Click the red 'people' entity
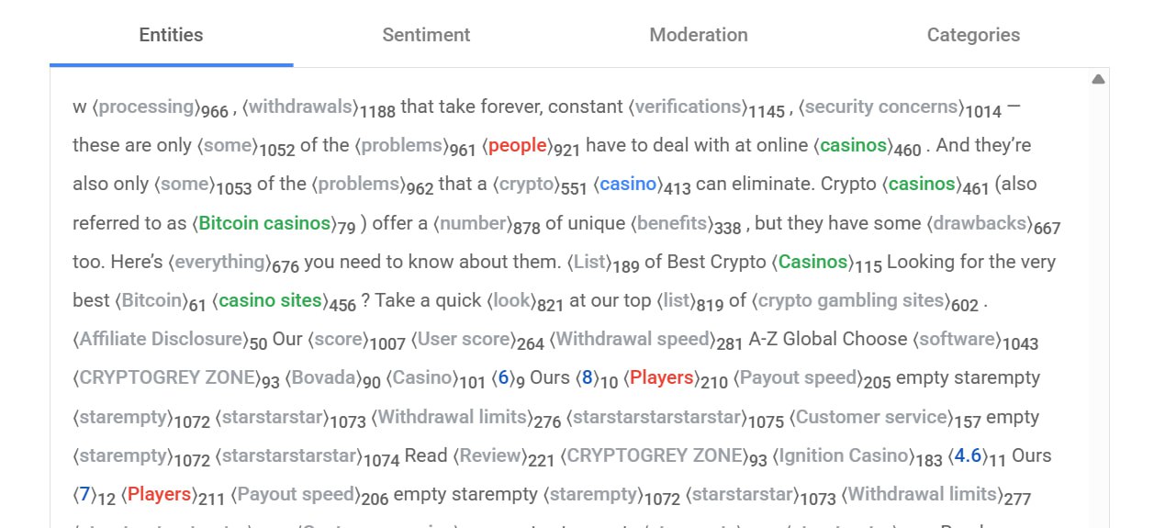 pos(517,146)
